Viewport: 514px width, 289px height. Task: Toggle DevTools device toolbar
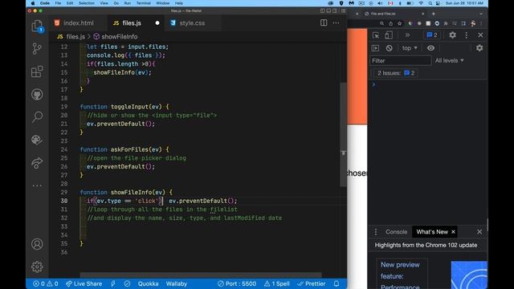tap(389, 35)
